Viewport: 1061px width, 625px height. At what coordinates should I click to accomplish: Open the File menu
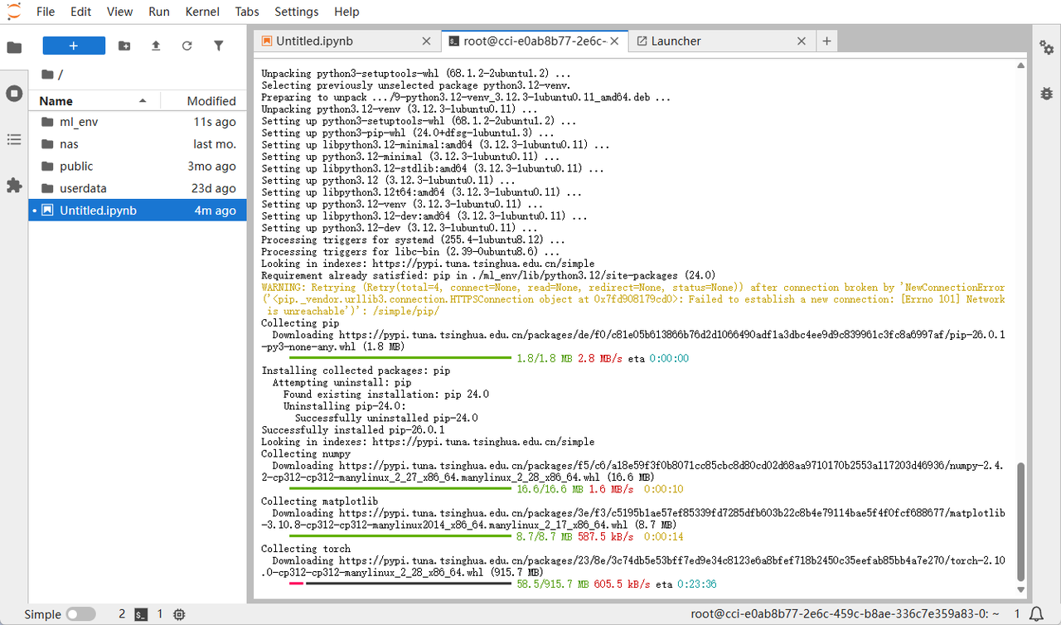pyautogui.click(x=46, y=12)
